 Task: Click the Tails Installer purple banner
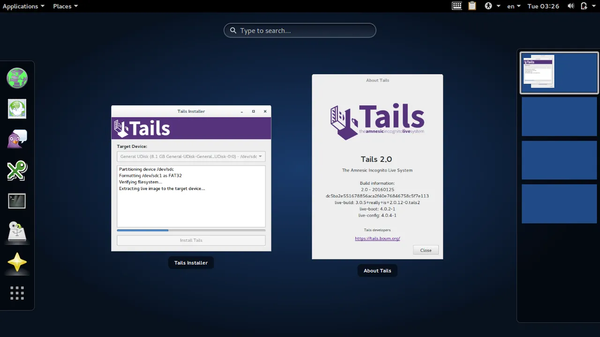[x=191, y=128]
